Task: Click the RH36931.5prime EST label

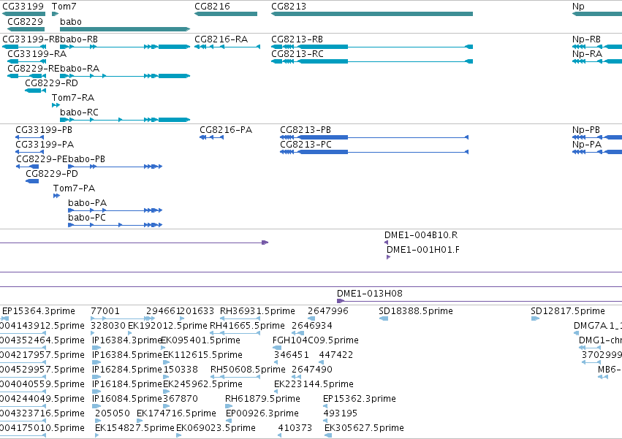Action: [x=257, y=311]
